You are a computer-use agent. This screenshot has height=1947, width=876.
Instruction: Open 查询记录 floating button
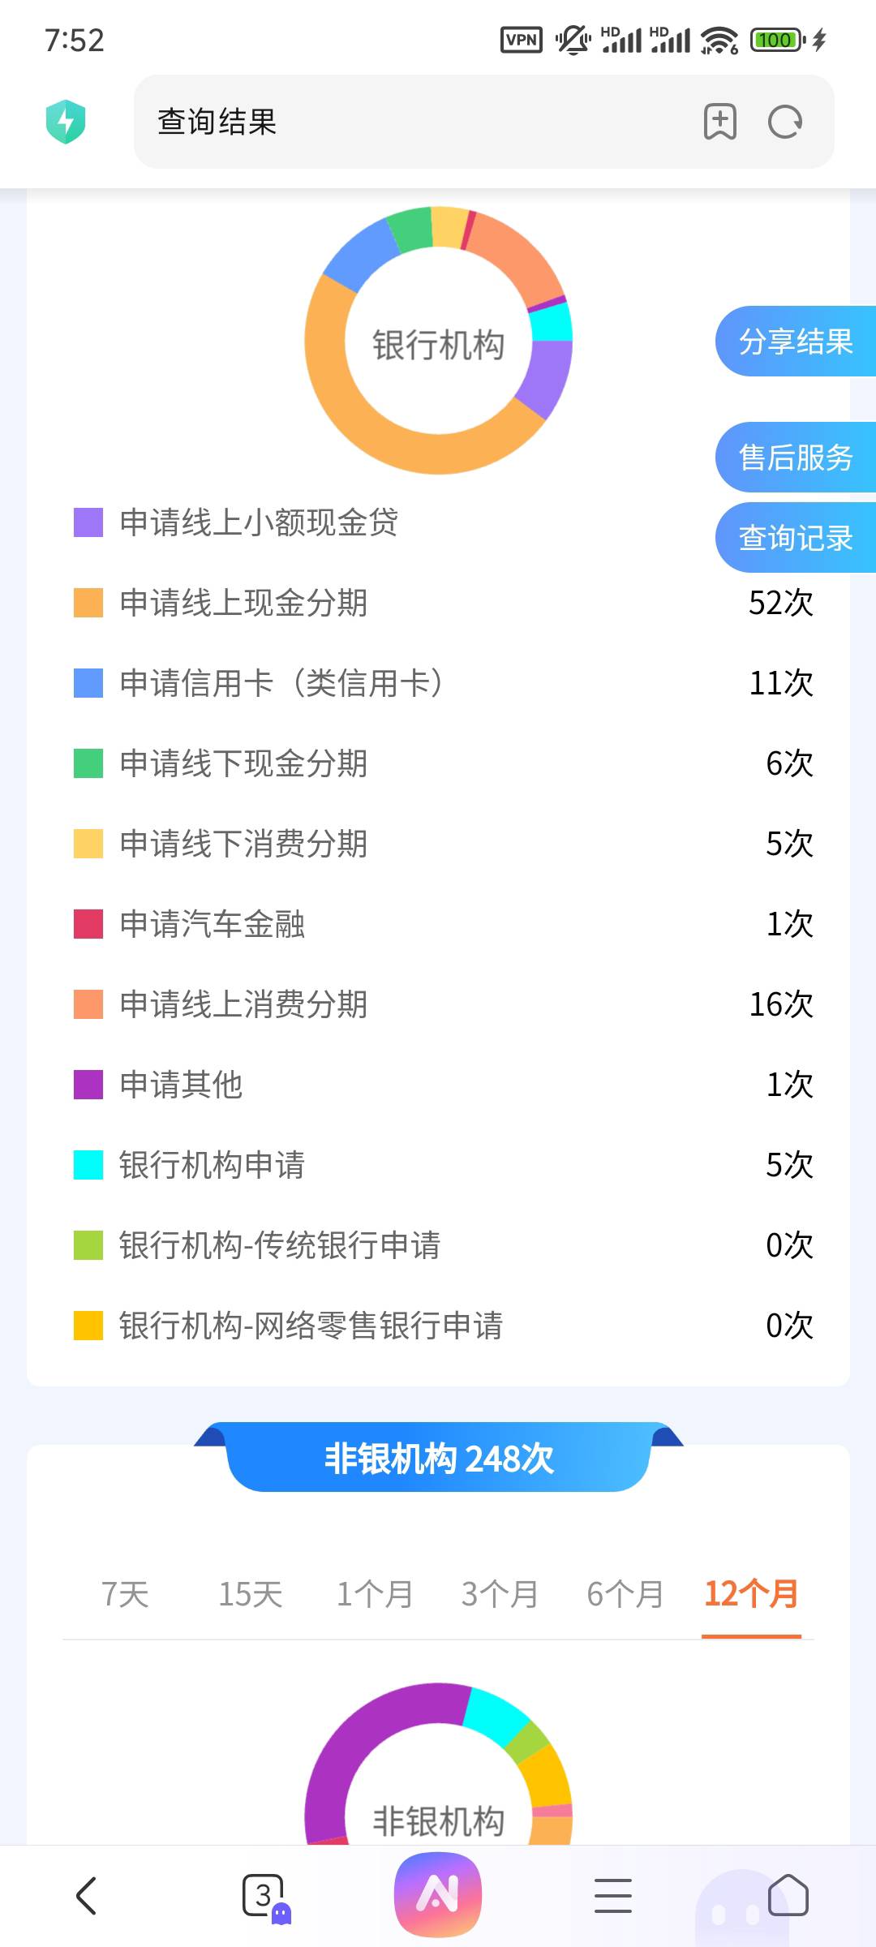[x=796, y=538]
